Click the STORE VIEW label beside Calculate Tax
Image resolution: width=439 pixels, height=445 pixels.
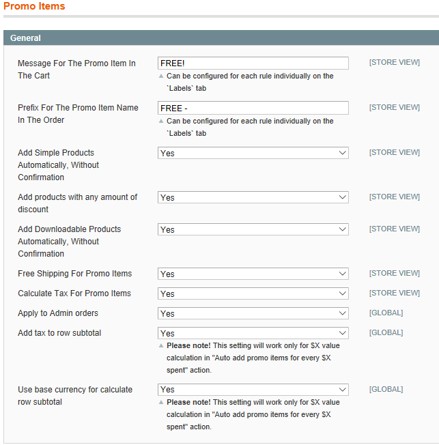tap(394, 293)
